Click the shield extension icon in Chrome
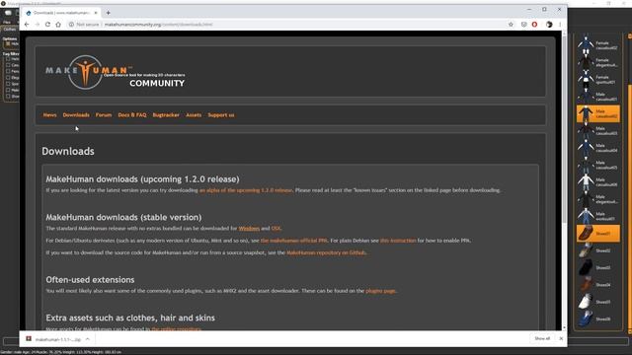Viewport: 632px width, 355px height. coord(523,25)
